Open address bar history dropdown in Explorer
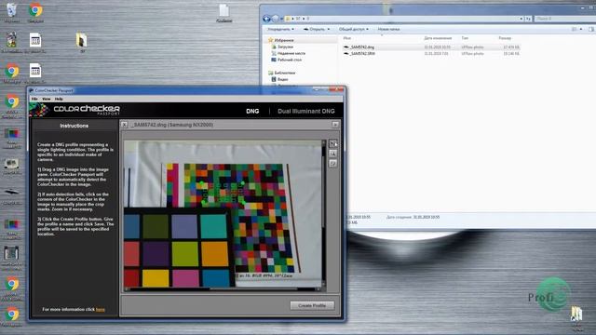The height and width of the screenshot is (335, 596). pos(521,19)
